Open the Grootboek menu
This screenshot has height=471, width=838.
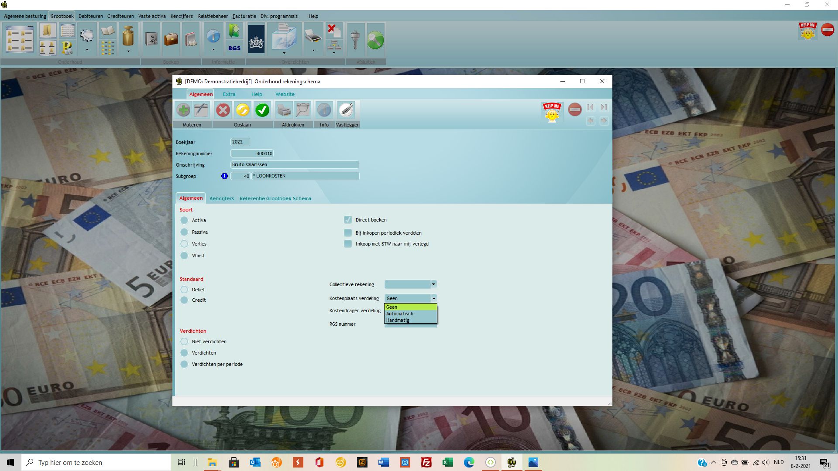(62, 16)
